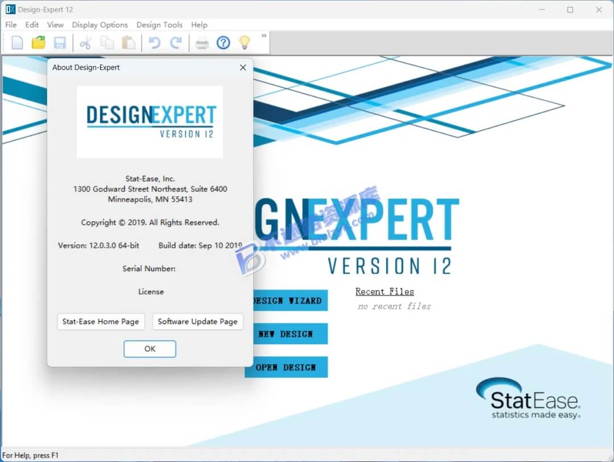
Task: Click the Design-Expert DX title bar icon
Action: tap(10, 9)
